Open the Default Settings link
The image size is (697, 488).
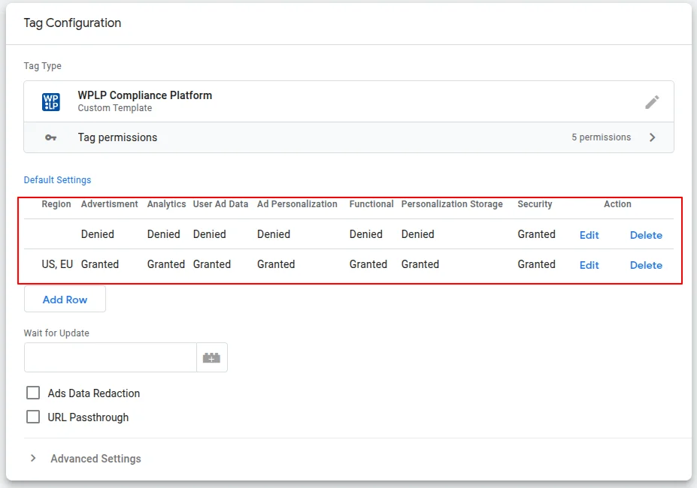pyautogui.click(x=57, y=179)
